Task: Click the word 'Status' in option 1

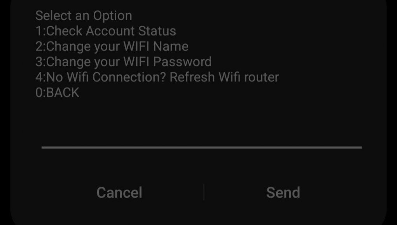Action: tap(157, 31)
